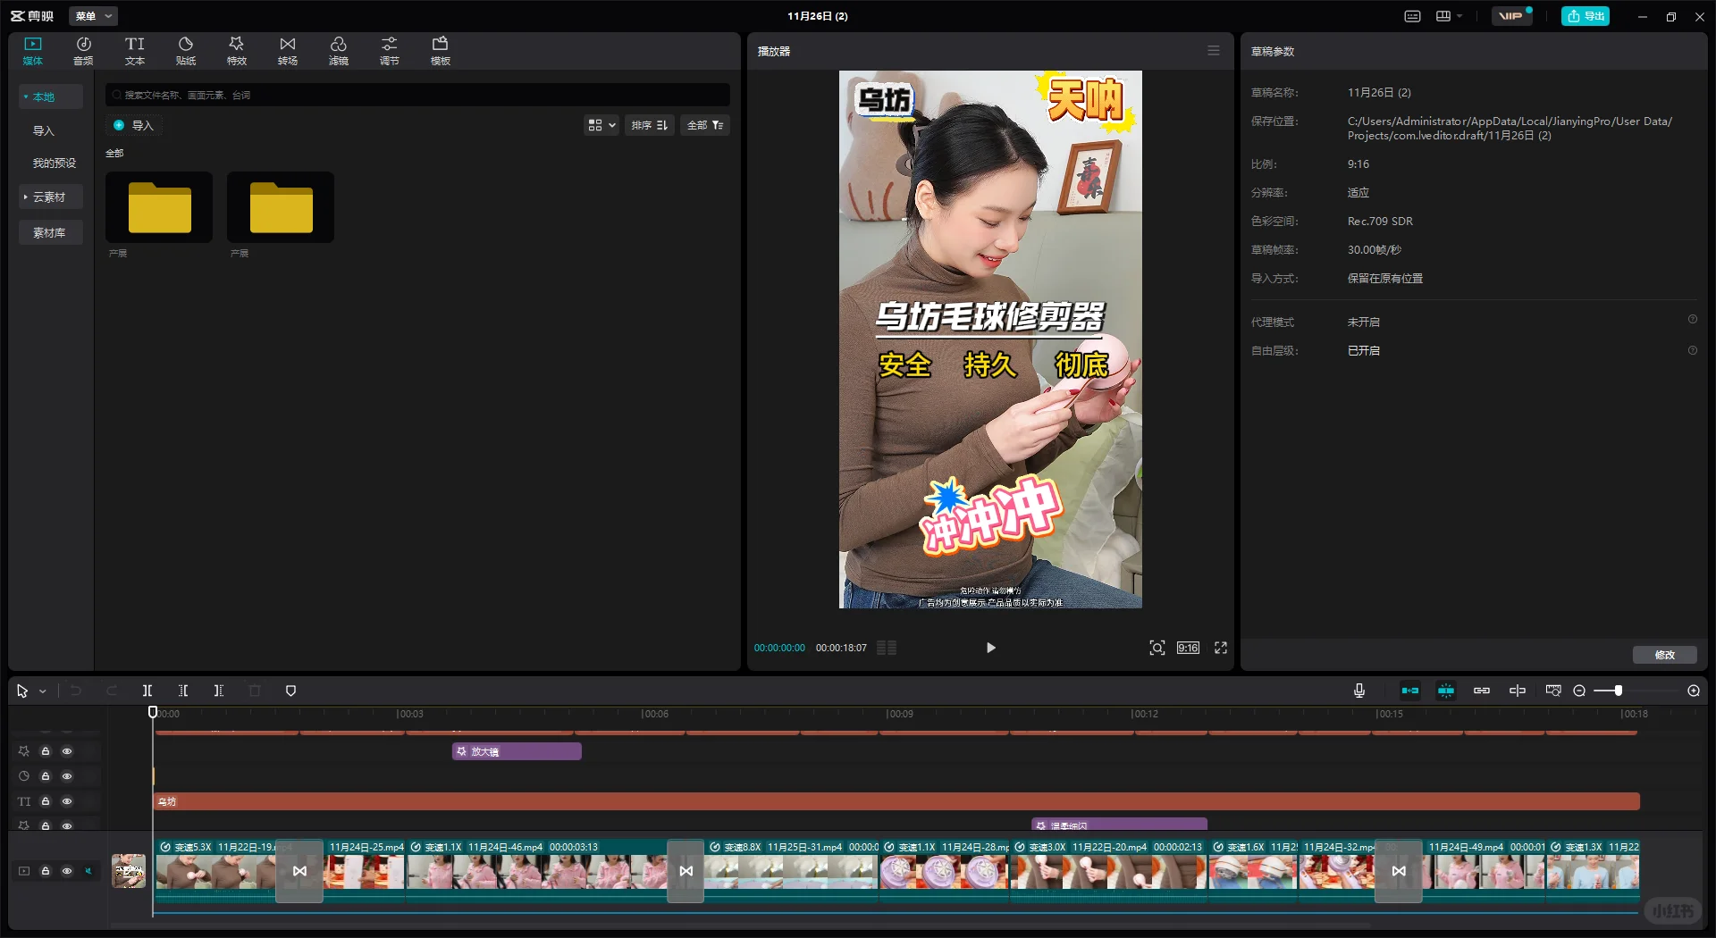
Task: Hide the sticker track
Action: click(x=67, y=776)
